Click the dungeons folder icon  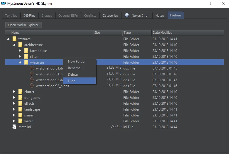pos(20,98)
